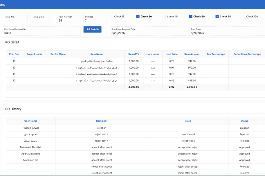Image resolution: width=265 pixels, height=176 pixels.
Task: Click the Item Amount column header
Action: click(x=192, y=54)
